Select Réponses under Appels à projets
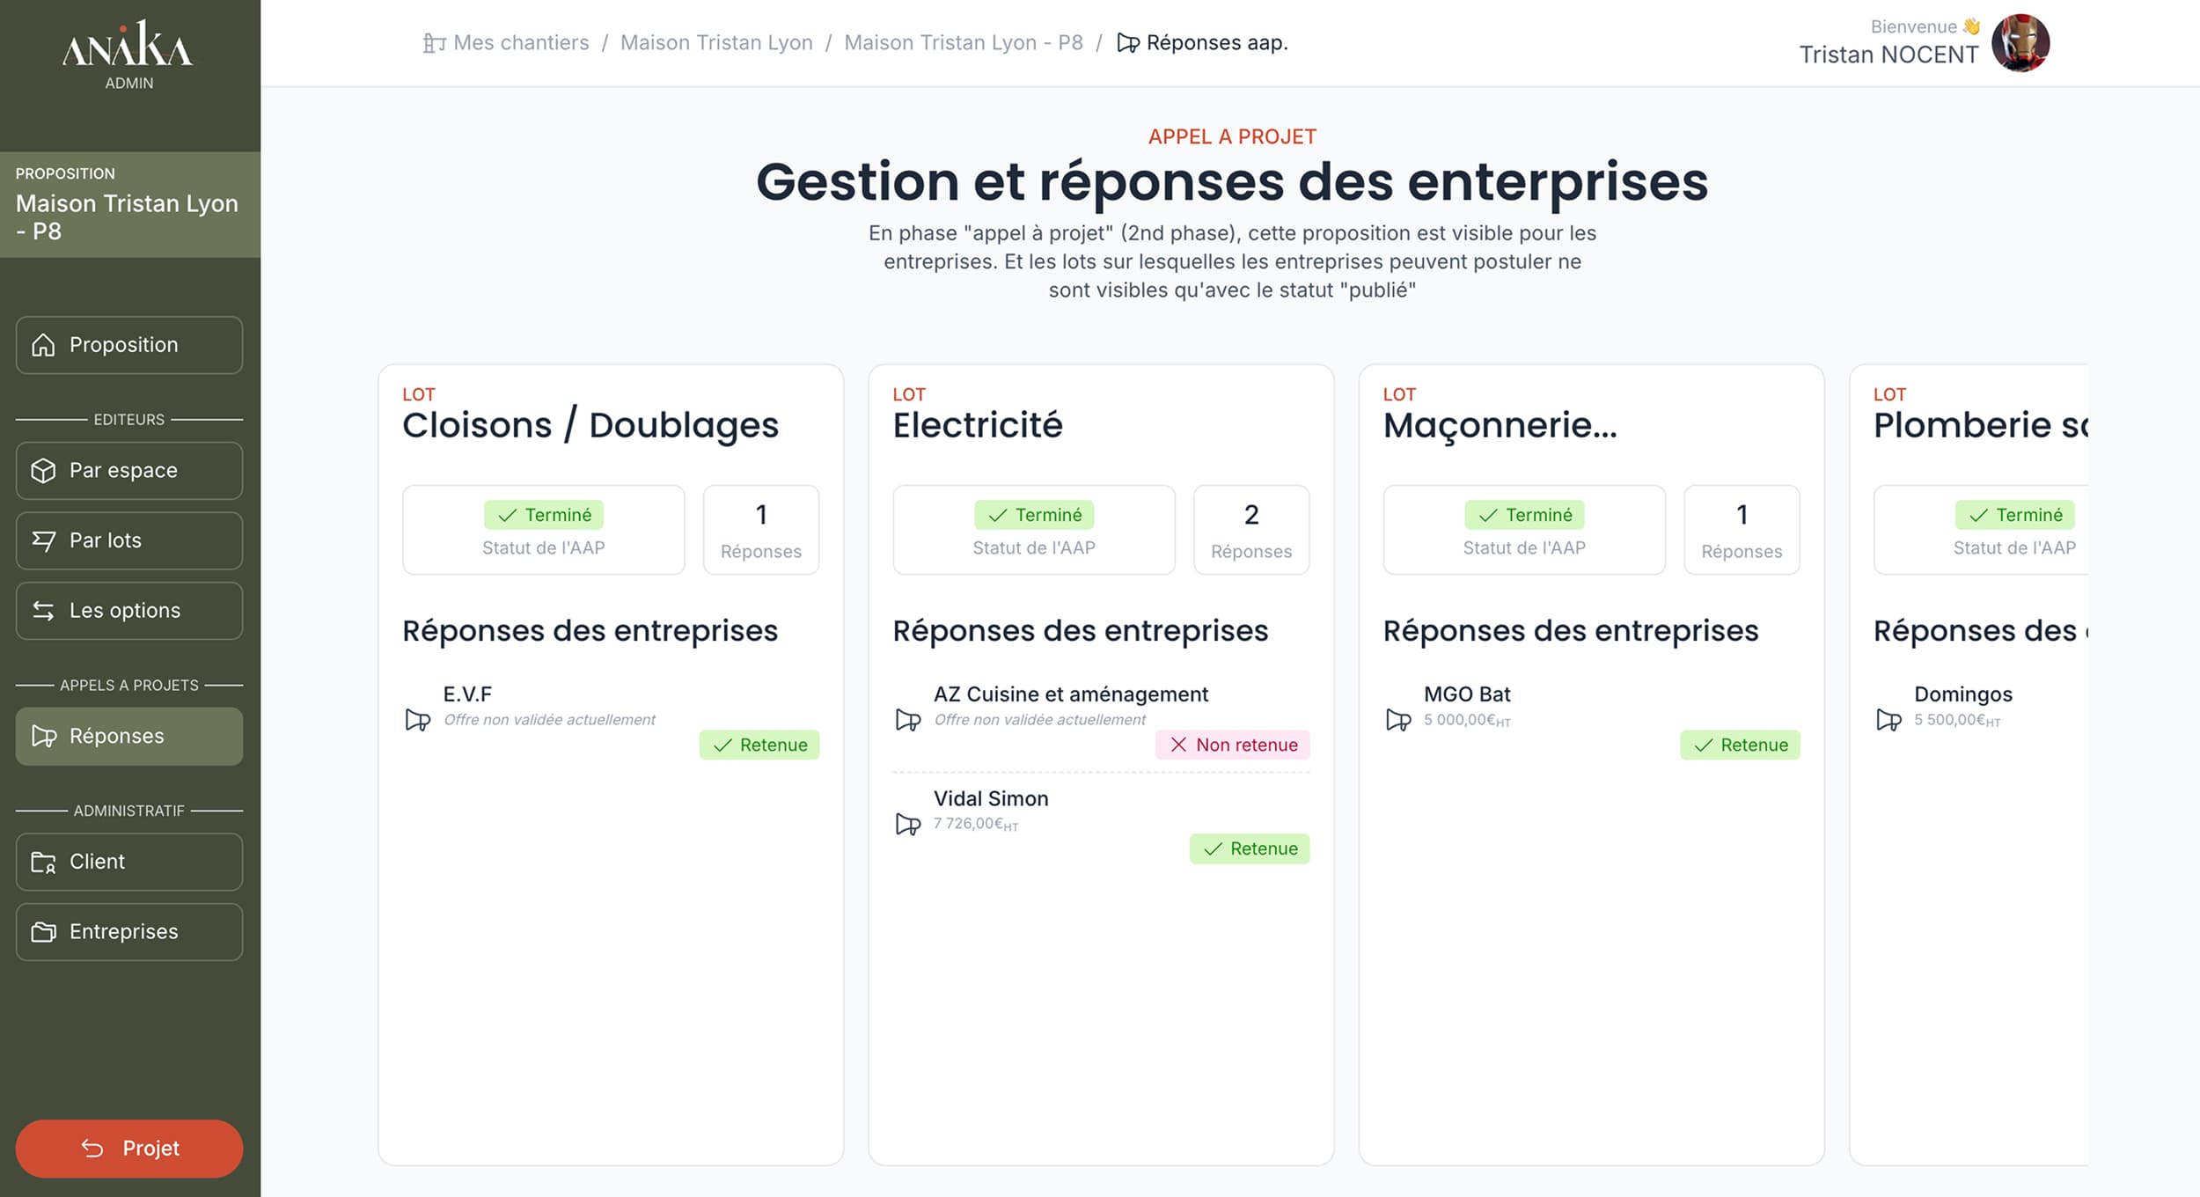 pos(129,736)
